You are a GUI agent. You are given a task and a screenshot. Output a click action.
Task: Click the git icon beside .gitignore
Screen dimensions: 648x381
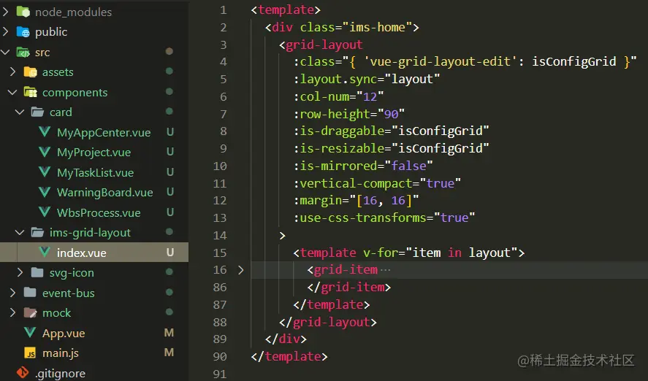(x=23, y=373)
